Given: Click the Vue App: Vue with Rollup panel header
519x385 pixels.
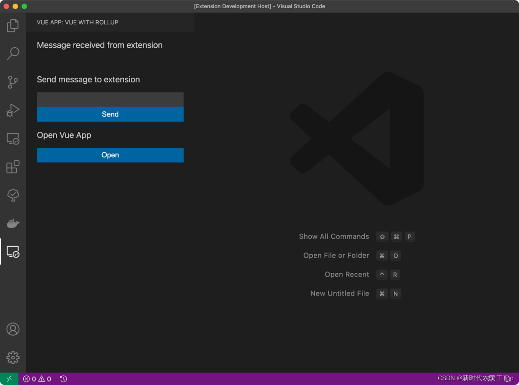Looking at the screenshot, I should [77, 22].
